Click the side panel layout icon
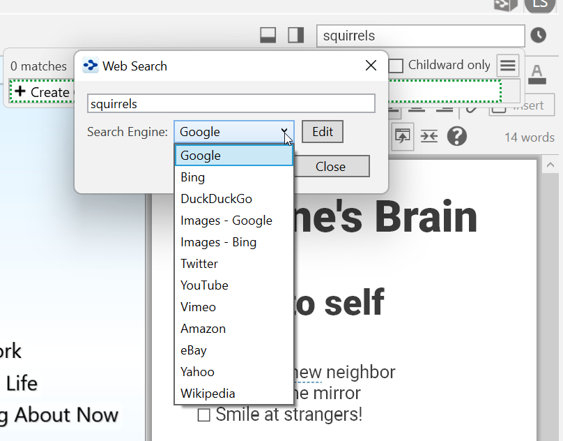Screen dimensions: 563x441 click(296, 35)
